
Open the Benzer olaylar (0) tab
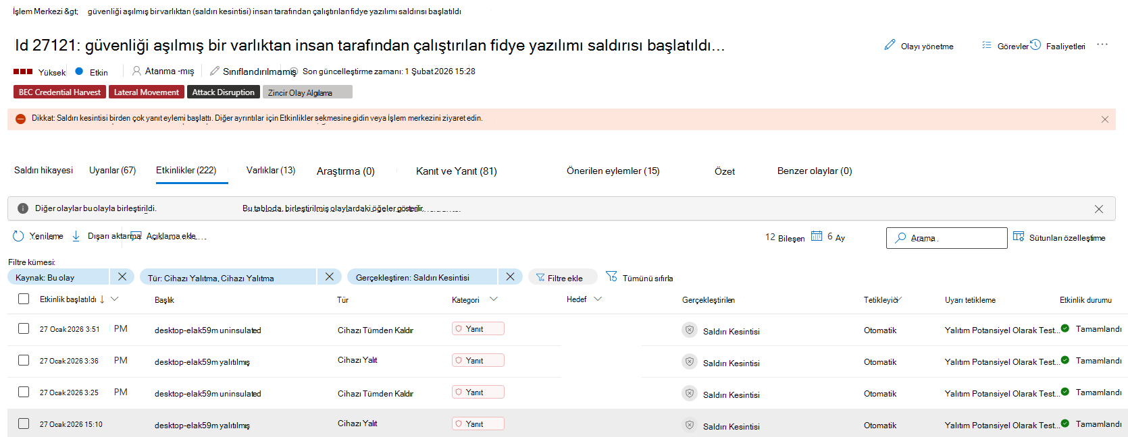tap(815, 171)
